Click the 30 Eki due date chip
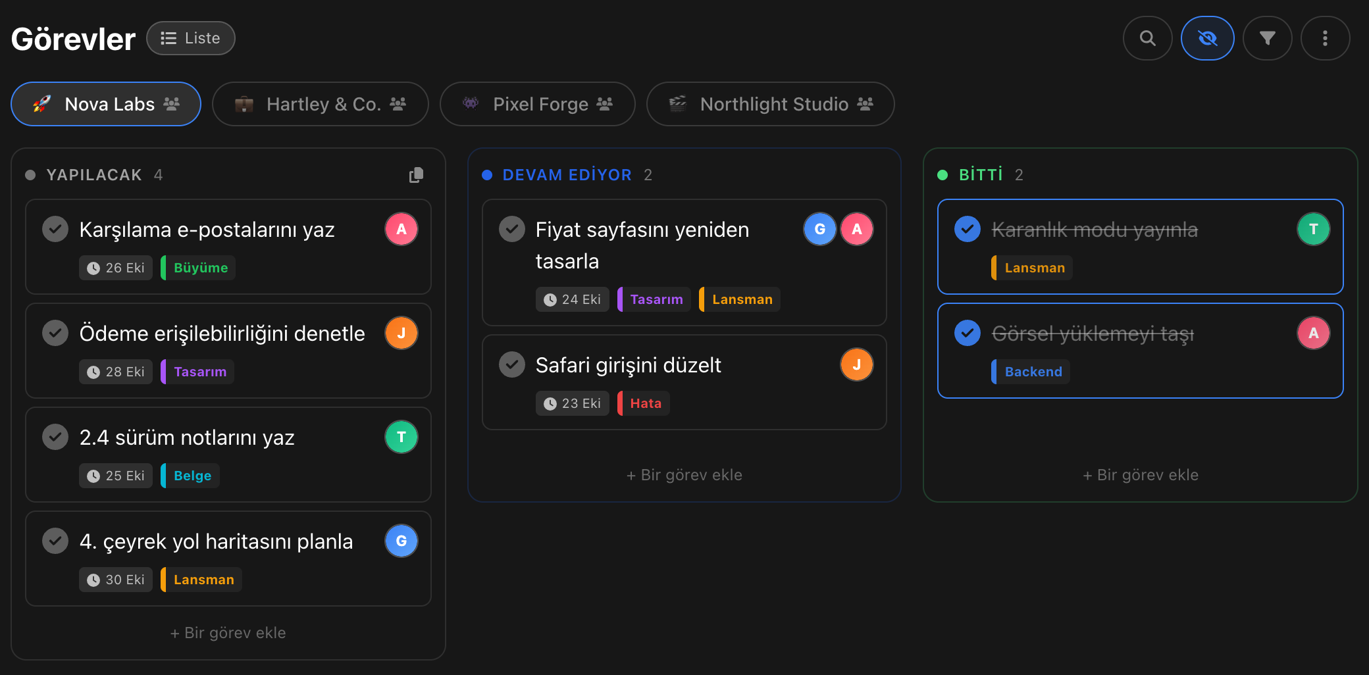The image size is (1369, 675). click(x=116, y=580)
